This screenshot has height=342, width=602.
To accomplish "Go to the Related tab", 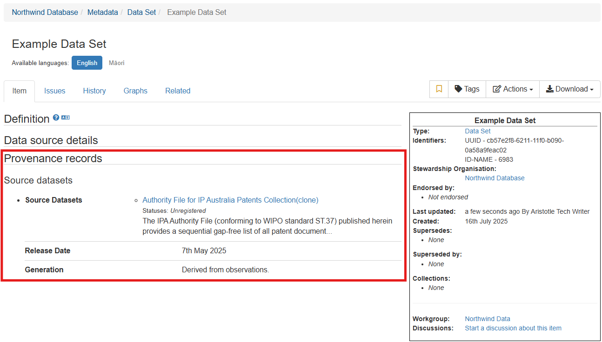I will pos(178,91).
